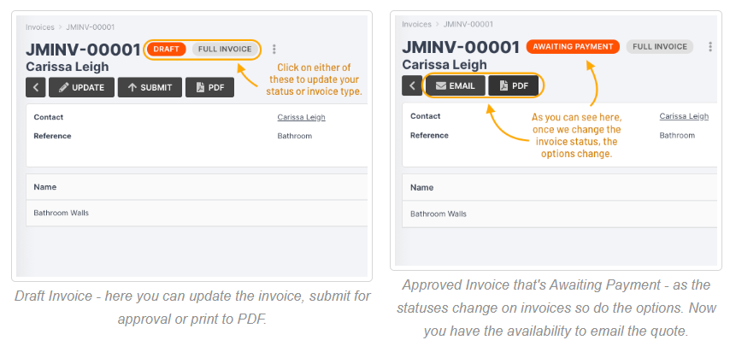Open the three-dot menu beside Full Invoice
The height and width of the screenshot is (346, 736).
274,50
